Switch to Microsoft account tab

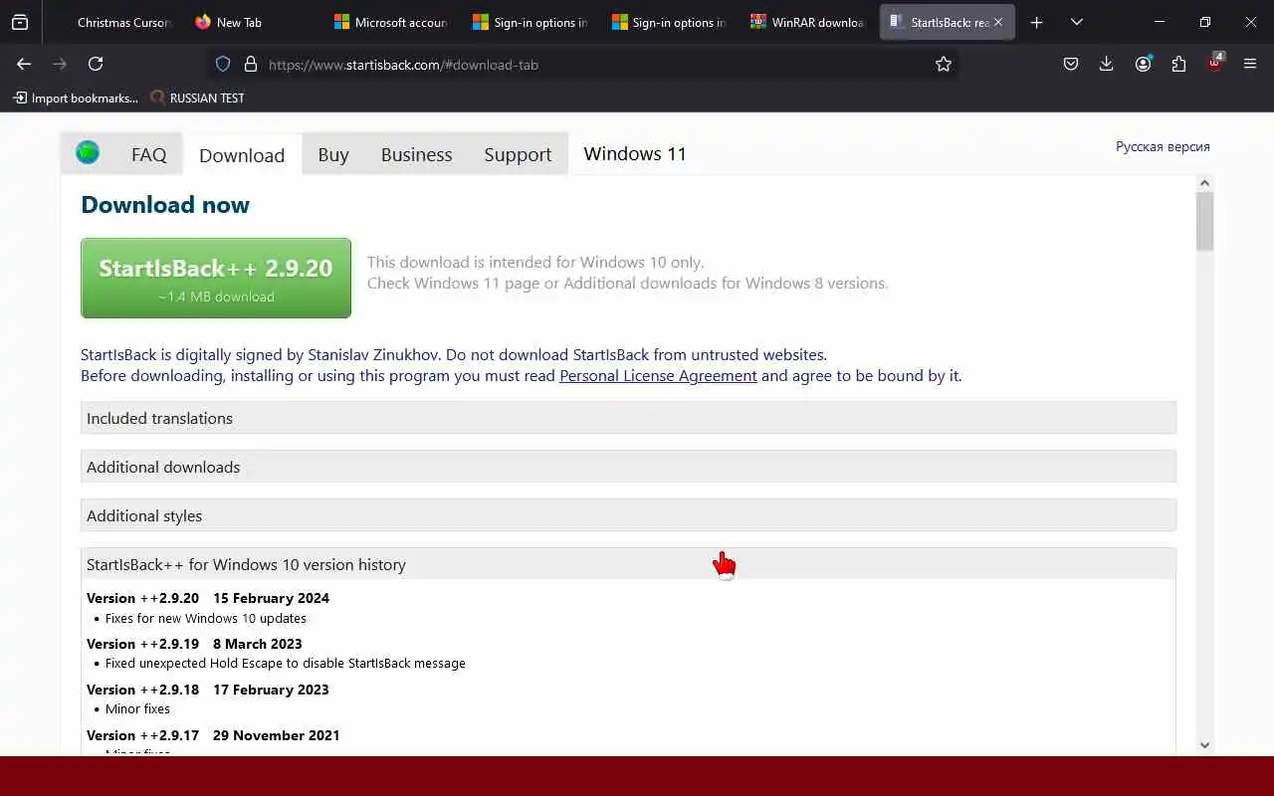pos(390,22)
